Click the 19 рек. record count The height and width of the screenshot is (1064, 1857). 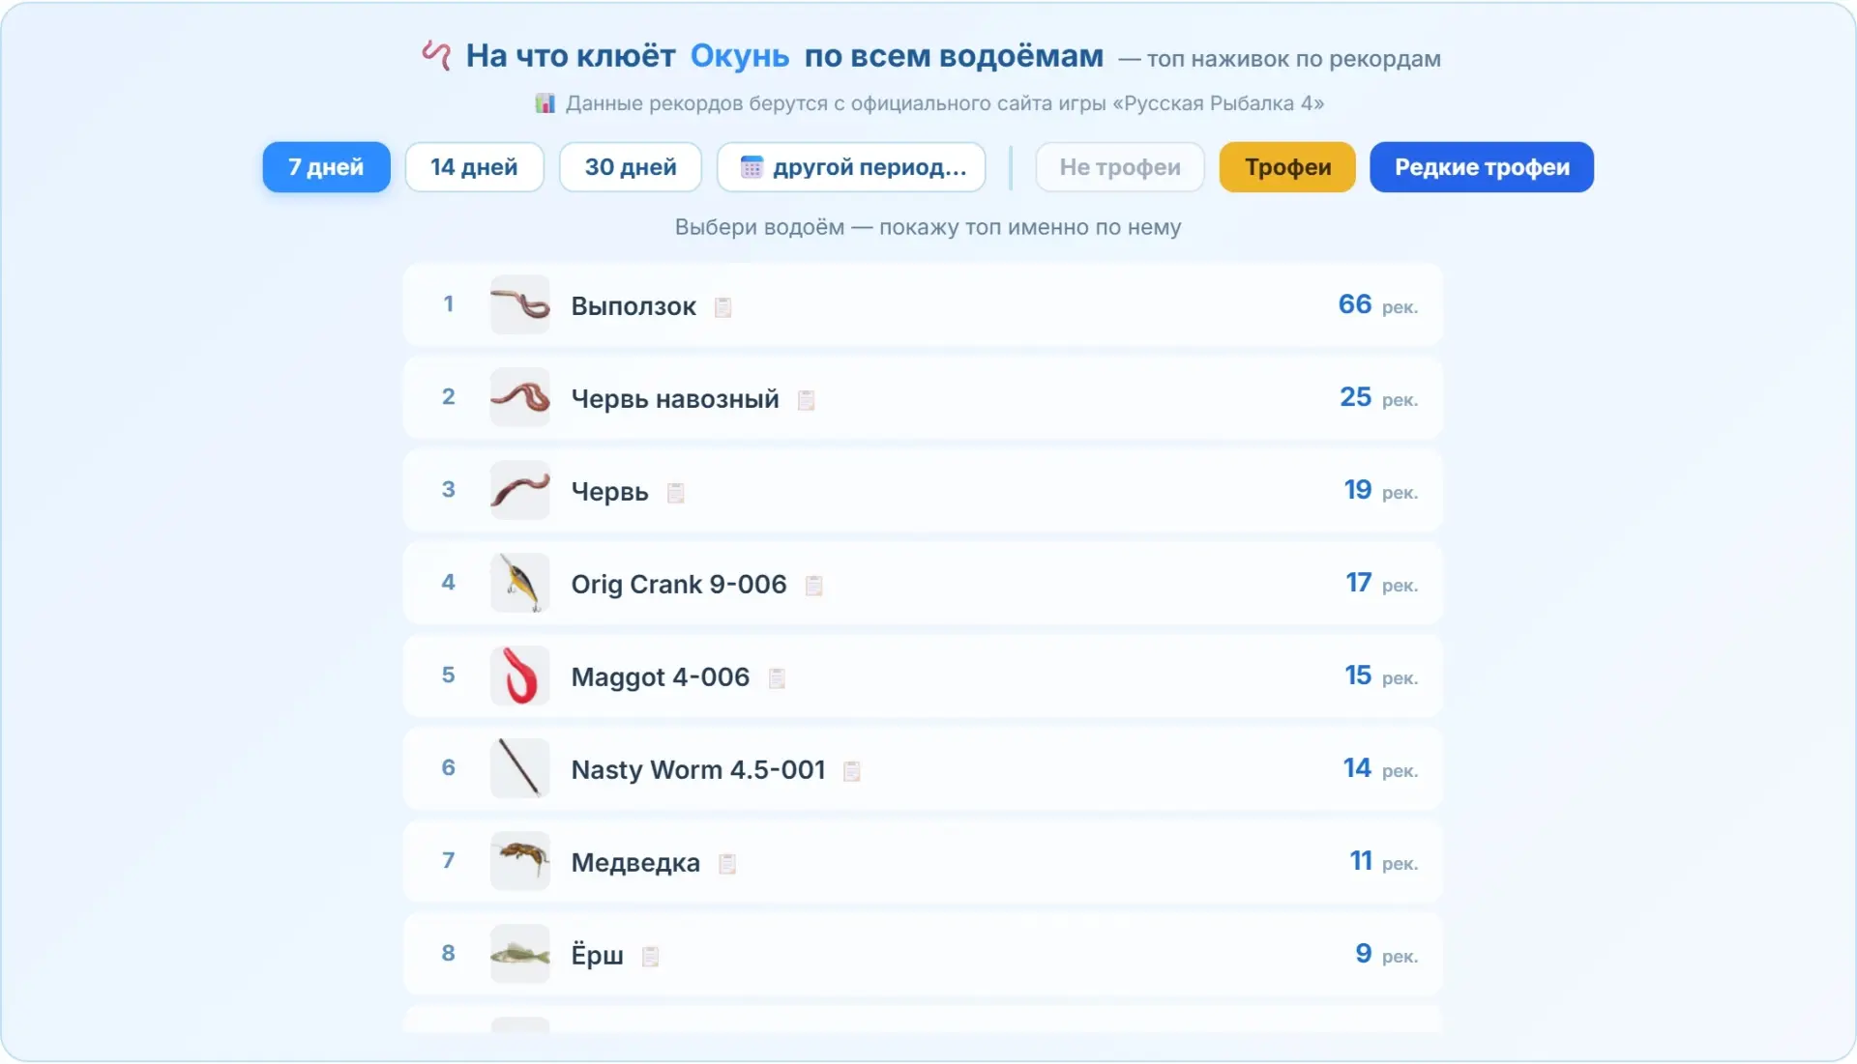1381,490
